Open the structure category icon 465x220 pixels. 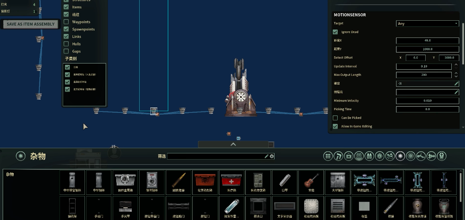pyautogui.click(x=338, y=156)
